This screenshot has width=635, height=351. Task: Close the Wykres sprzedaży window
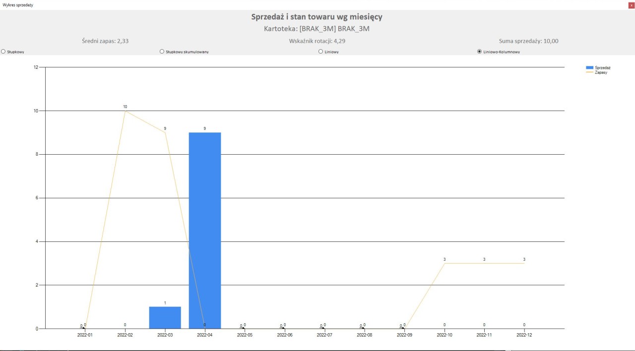631,4
